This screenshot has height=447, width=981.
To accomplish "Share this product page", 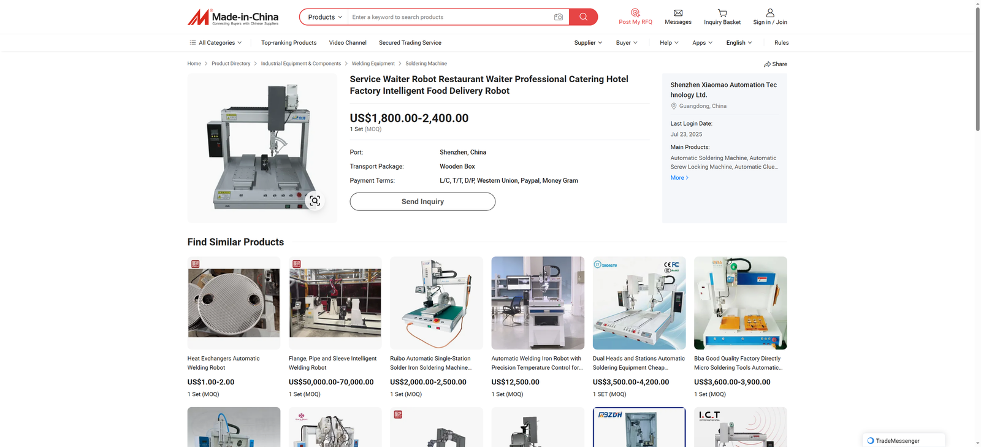I will tap(776, 64).
